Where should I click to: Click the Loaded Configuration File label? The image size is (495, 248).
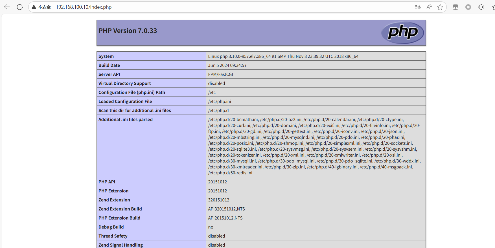coord(125,101)
